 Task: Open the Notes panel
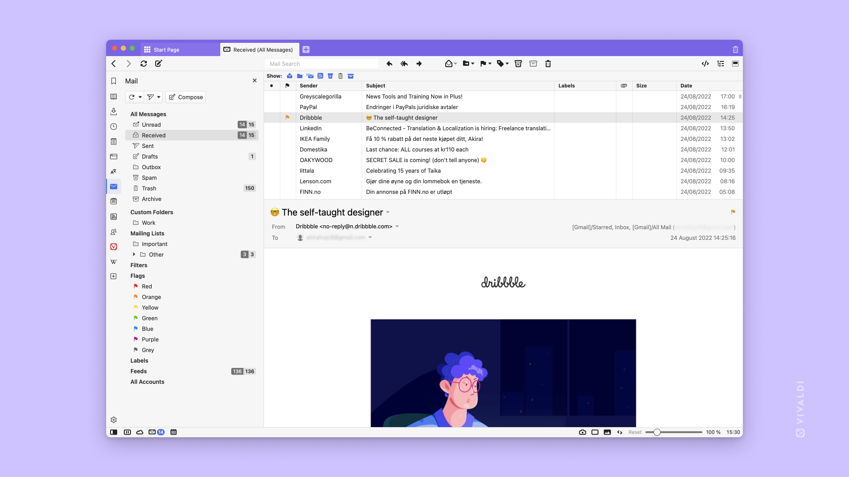coord(114,141)
